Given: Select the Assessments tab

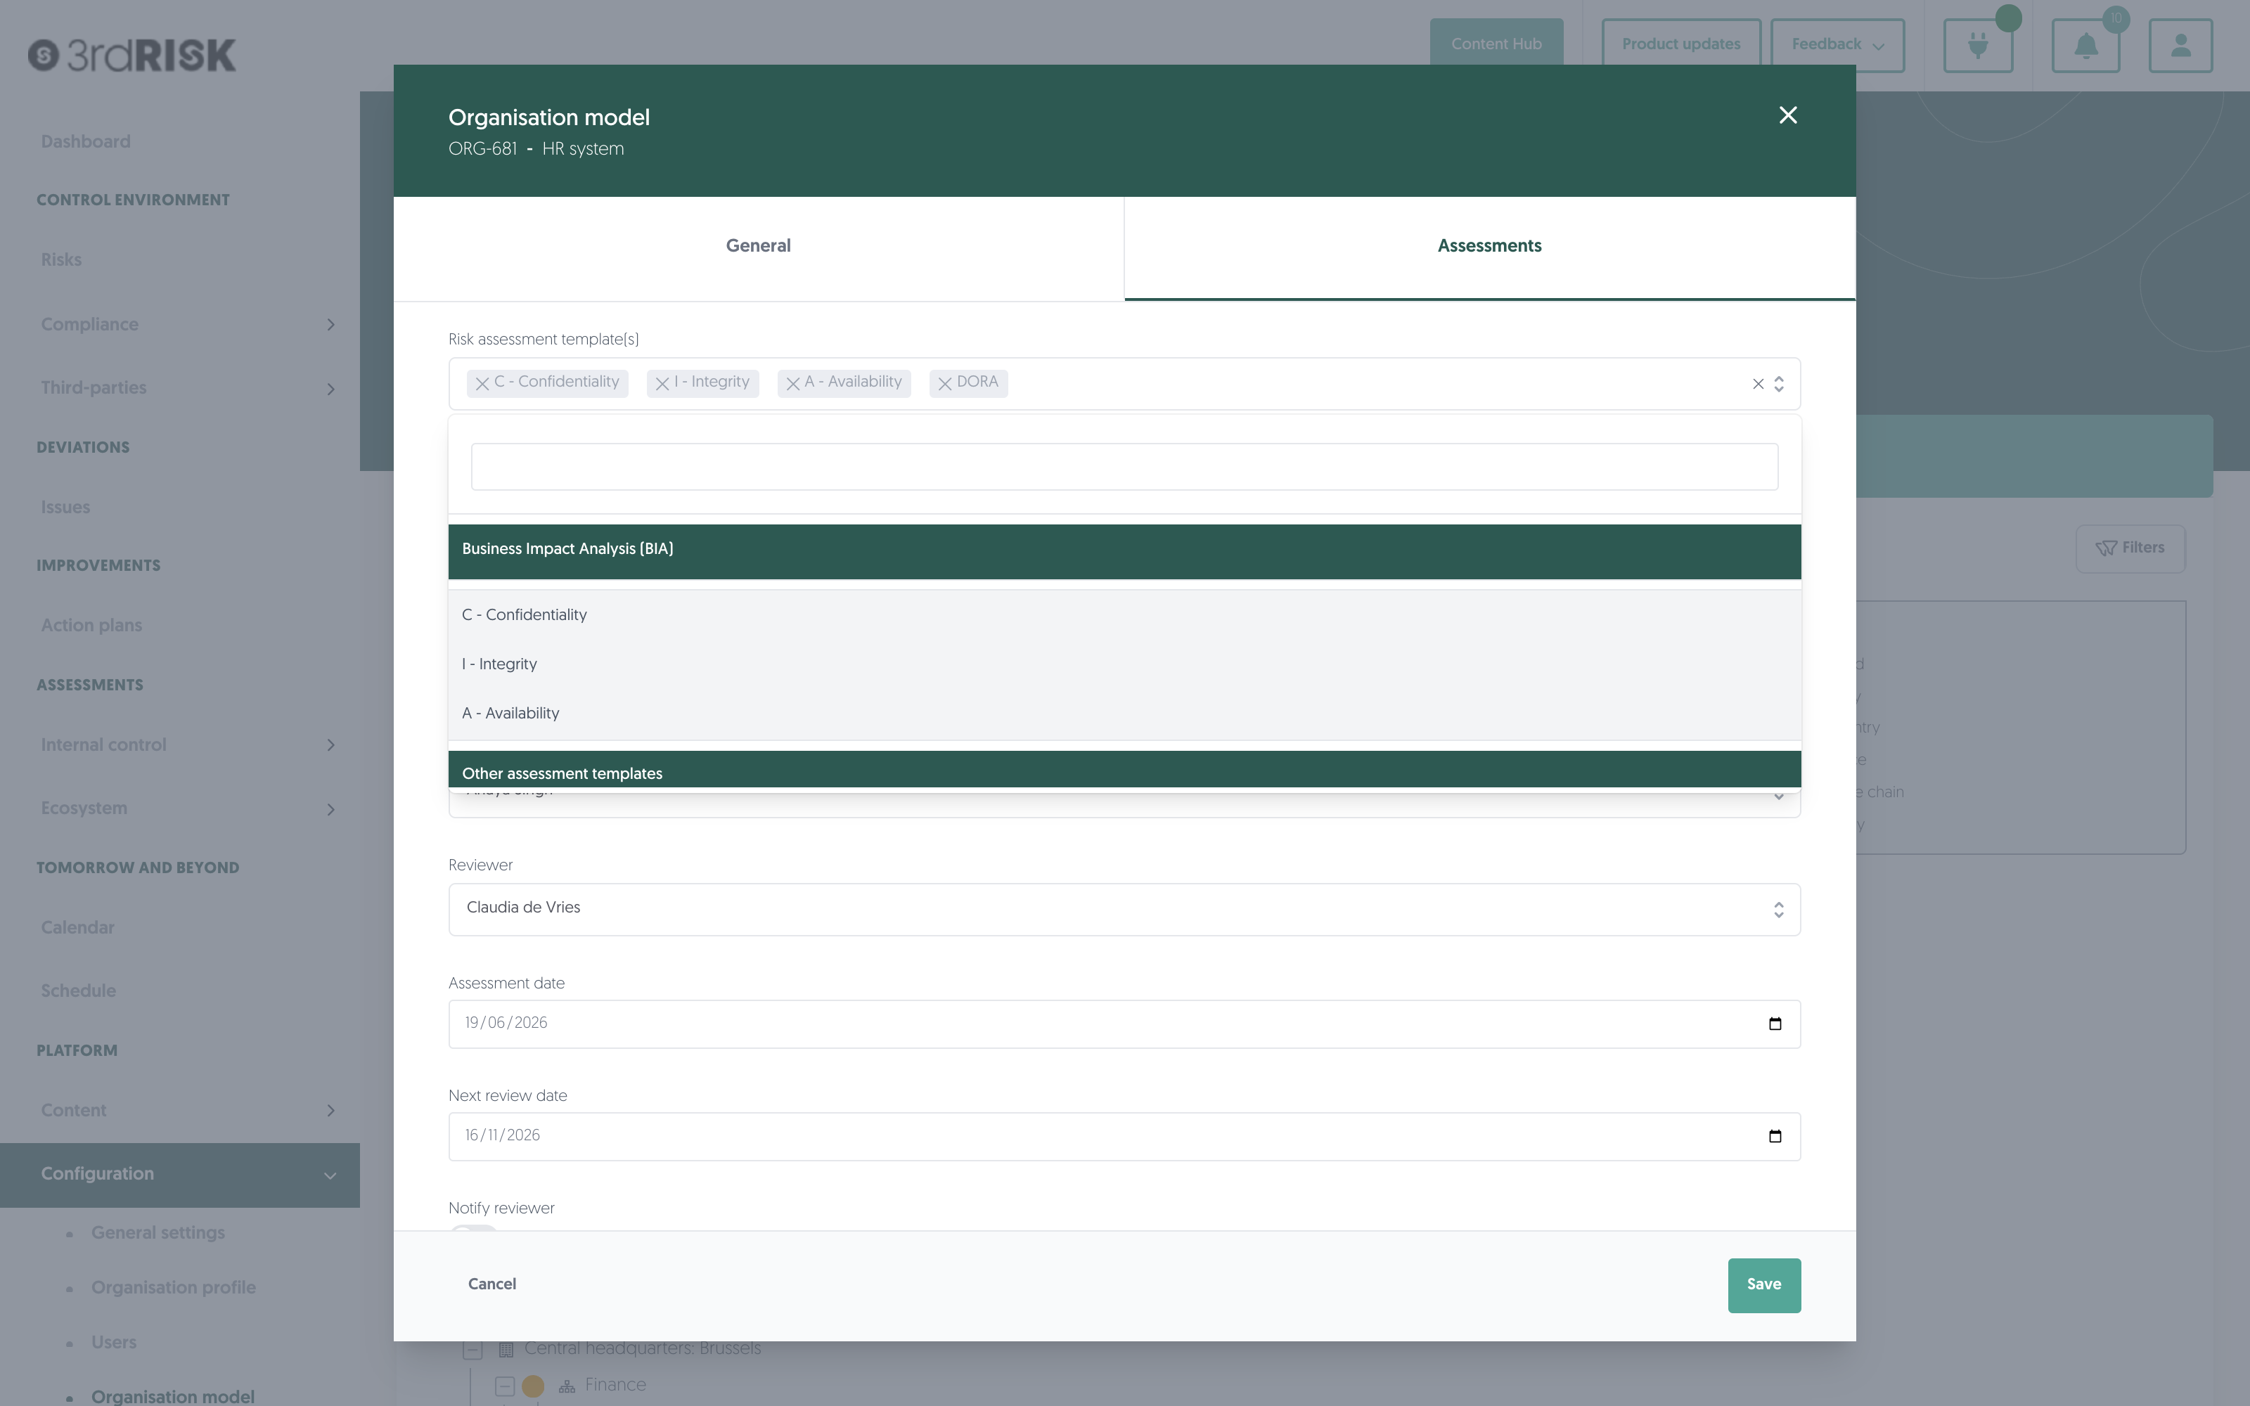Looking at the screenshot, I should coord(1489,248).
